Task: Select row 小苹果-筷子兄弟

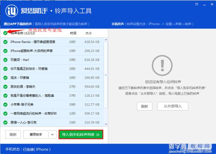Action: click(x=52, y=104)
